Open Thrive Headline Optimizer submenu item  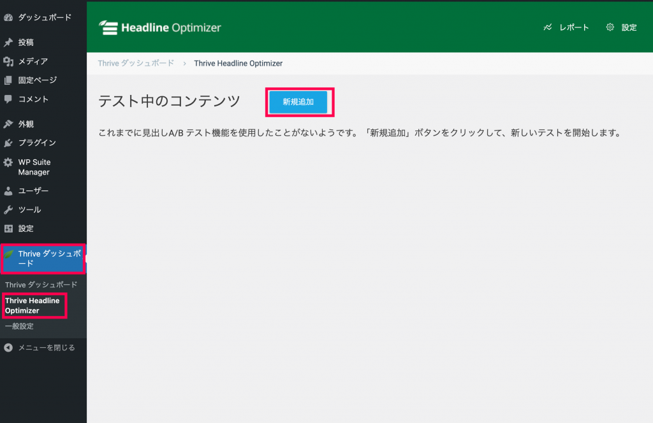click(x=33, y=306)
